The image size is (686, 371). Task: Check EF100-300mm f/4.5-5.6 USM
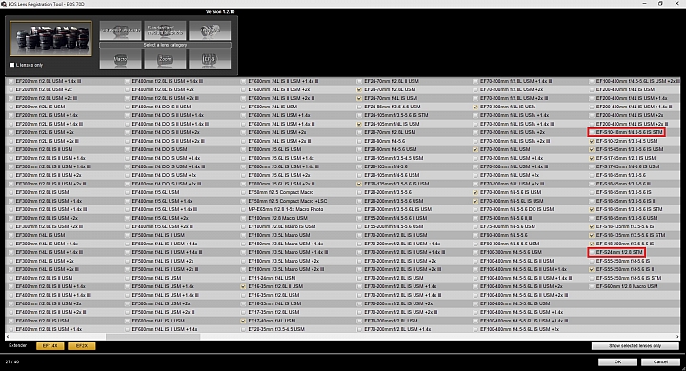(475, 252)
